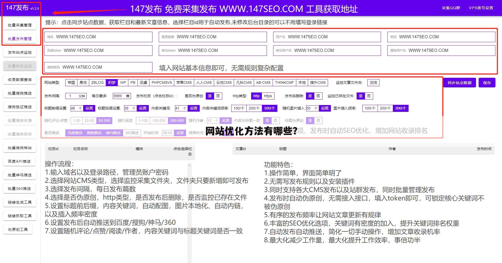Open 批量360推送
The width and height of the screenshot is (502, 263).
pyautogui.click(x=20, y=189)
